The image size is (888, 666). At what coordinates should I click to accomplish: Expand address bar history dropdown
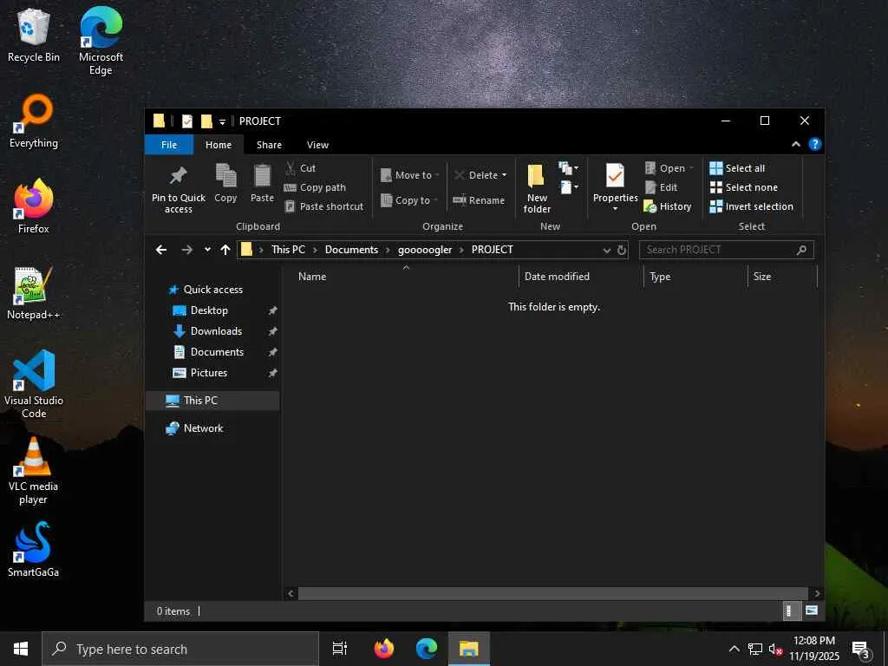(x=606, y=250)
